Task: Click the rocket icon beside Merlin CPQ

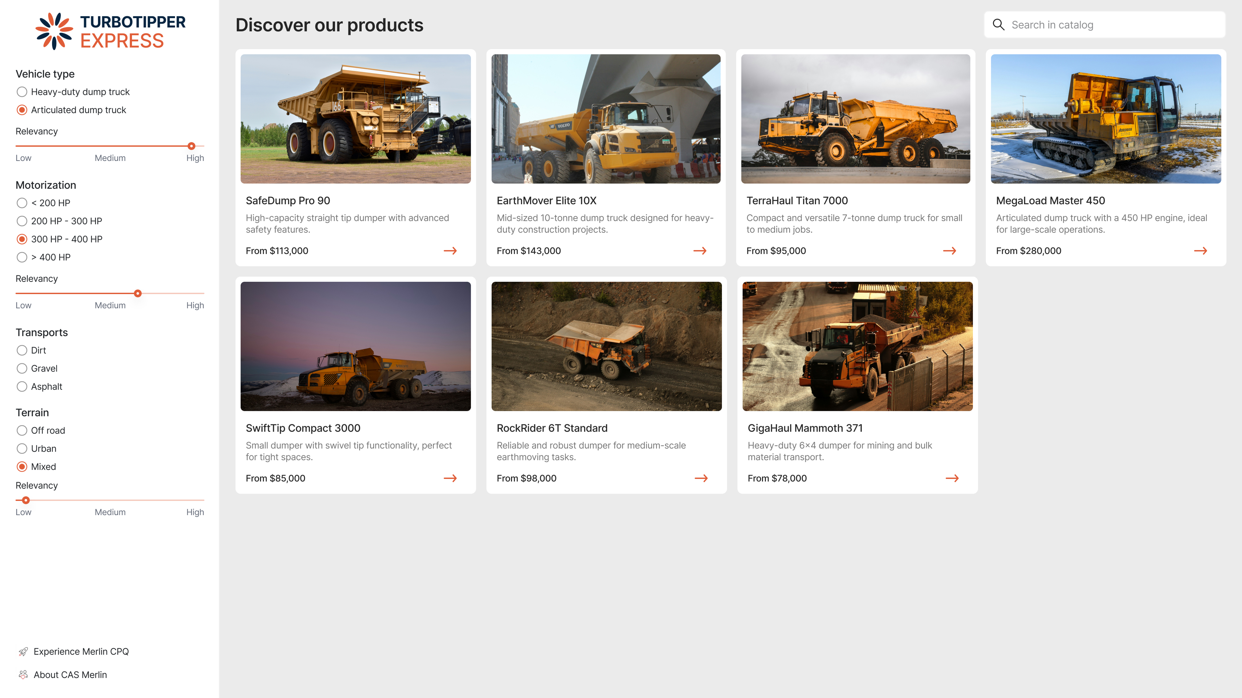Action: point(23,651)
